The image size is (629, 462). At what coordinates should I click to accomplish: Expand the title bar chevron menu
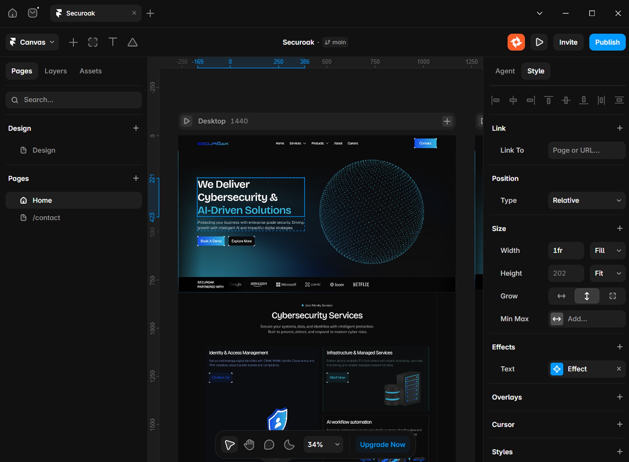pyautogui.click(x=540, y=13)
